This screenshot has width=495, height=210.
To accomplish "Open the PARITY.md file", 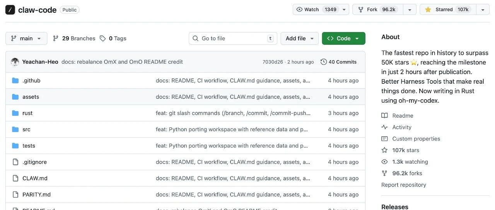I will pos(37,195).
